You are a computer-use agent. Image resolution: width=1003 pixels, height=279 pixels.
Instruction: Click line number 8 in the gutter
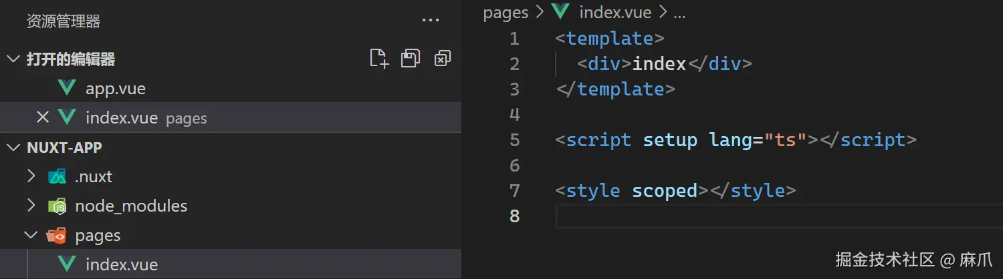[x=514, y=216]
